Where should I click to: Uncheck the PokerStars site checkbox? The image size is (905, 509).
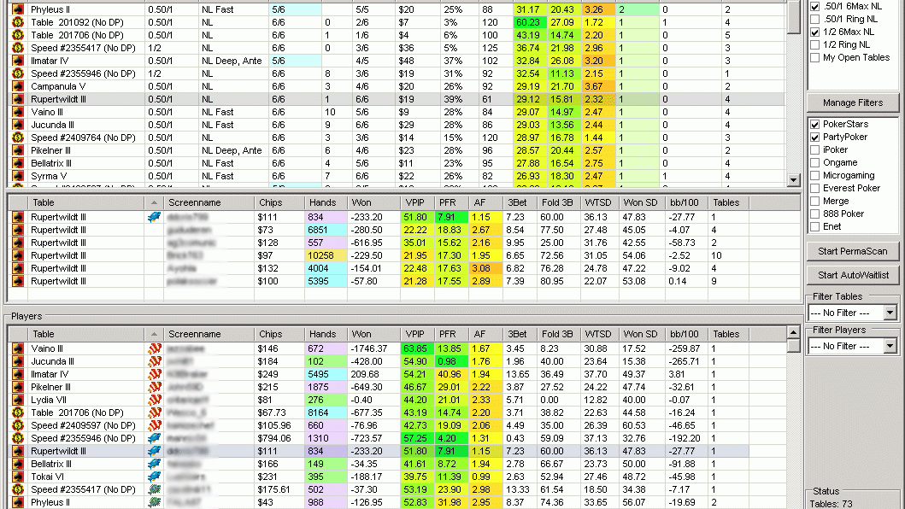click(815, 124)
